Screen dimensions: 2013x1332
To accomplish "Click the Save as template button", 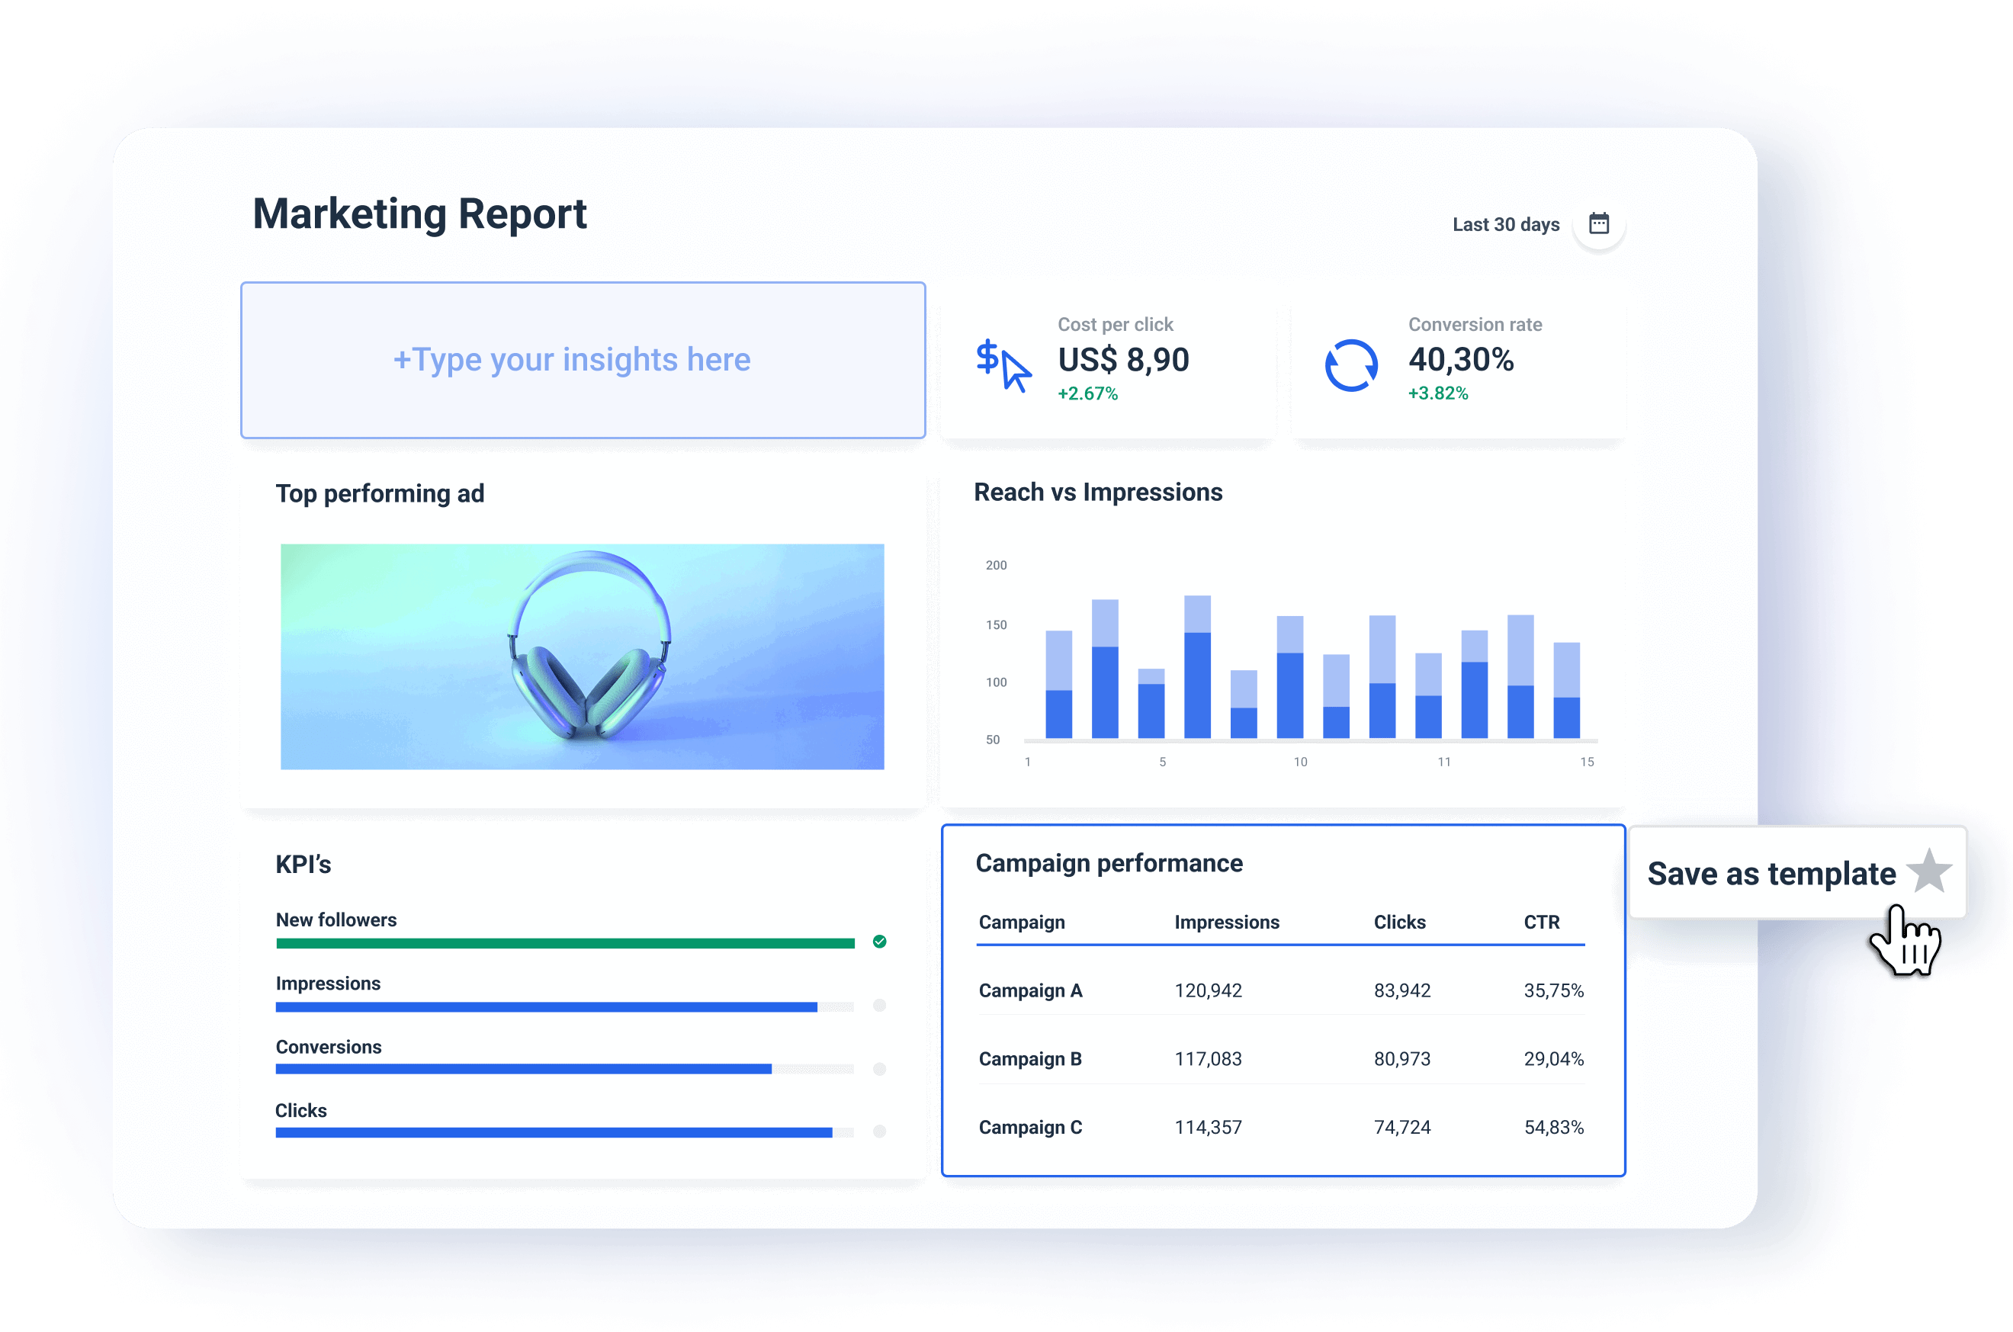I will (1771, 872).
